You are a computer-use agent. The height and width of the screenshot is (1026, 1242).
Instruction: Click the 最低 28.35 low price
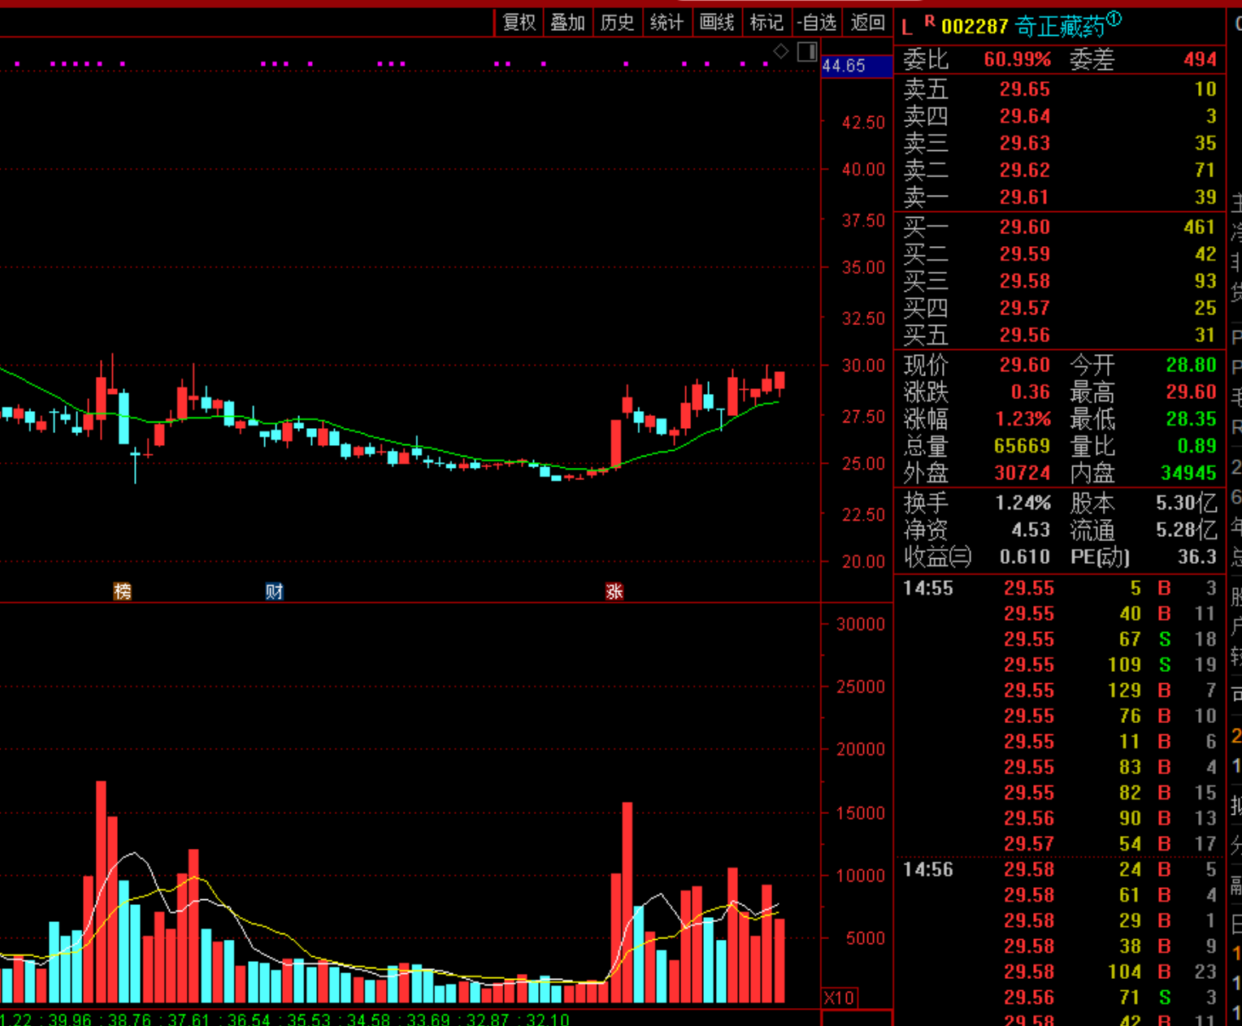(1191, 419)
